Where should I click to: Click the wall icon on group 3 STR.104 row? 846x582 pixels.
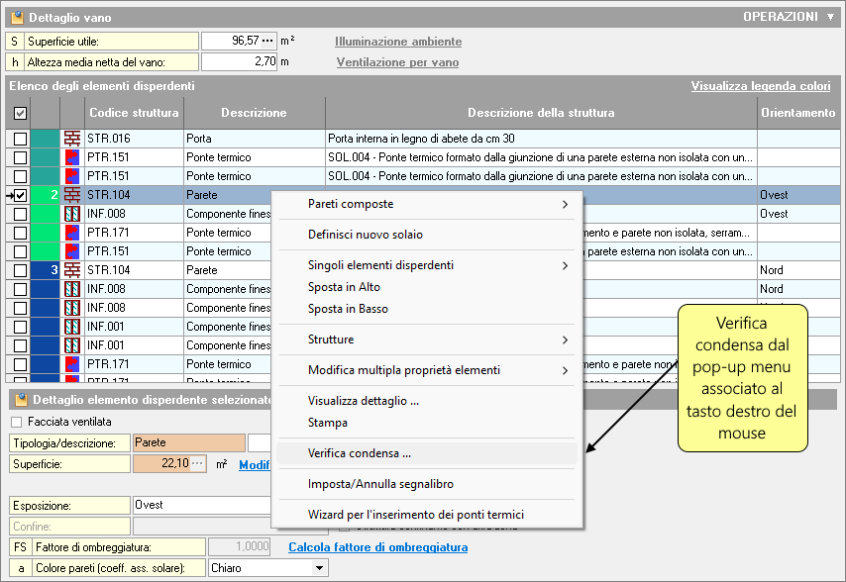point(72,270)
